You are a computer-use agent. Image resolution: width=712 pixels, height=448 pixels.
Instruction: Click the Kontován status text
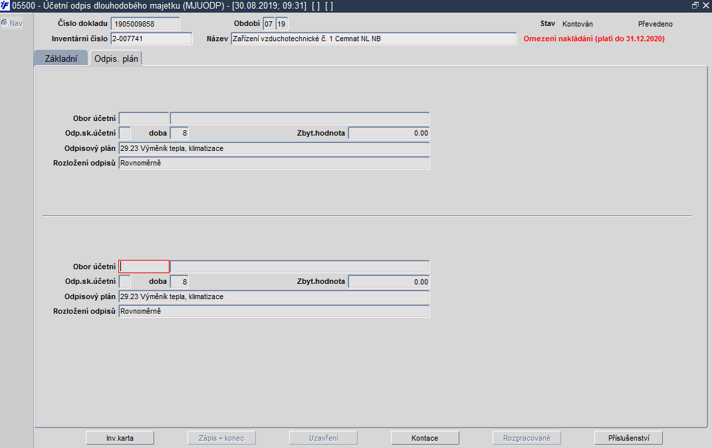577,24
